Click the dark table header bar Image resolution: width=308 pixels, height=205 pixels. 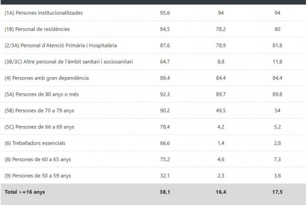point(153,2)
